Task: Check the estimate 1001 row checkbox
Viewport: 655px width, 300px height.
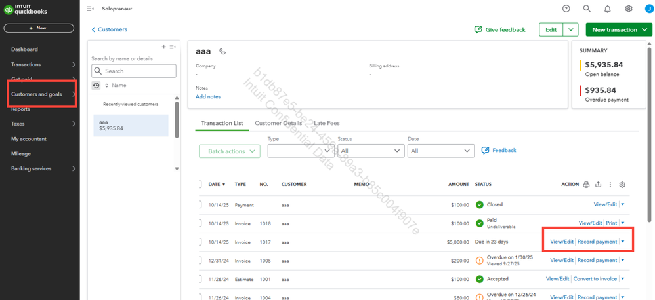Action: 199,279
